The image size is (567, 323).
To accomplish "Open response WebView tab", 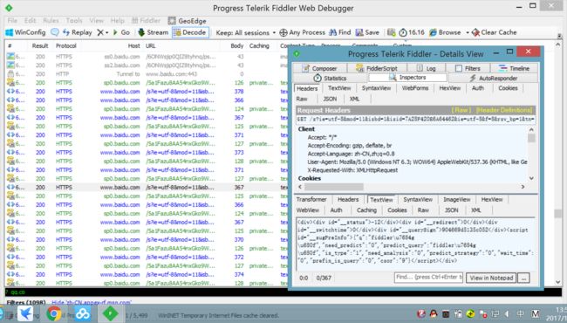I will tap(308, 210).
